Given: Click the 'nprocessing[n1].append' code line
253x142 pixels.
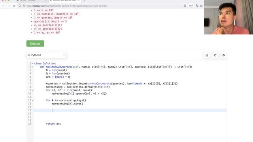Looking at the screenshot, I should (79, 93).
